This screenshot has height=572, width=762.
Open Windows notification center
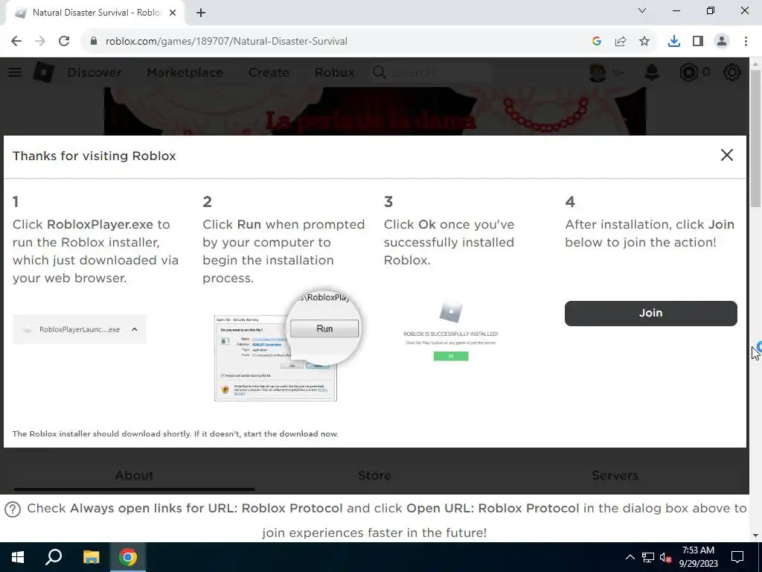737,557
